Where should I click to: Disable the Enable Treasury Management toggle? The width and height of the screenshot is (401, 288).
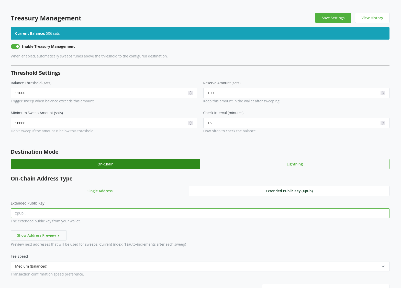point(15,46)
